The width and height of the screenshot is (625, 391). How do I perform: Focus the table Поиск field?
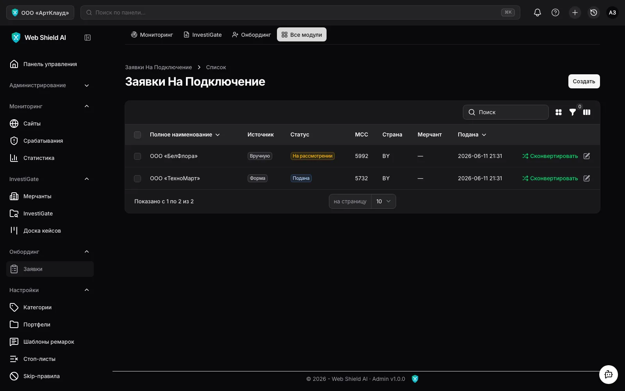click(x=506, y=112)
